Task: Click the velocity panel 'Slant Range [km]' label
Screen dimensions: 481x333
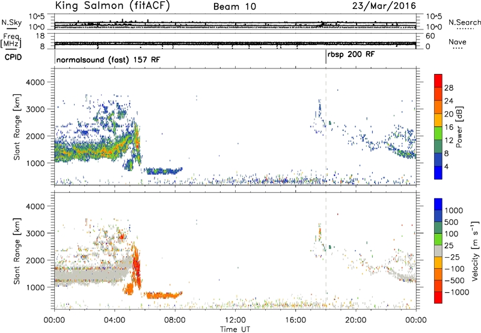Action: point(17,251)
